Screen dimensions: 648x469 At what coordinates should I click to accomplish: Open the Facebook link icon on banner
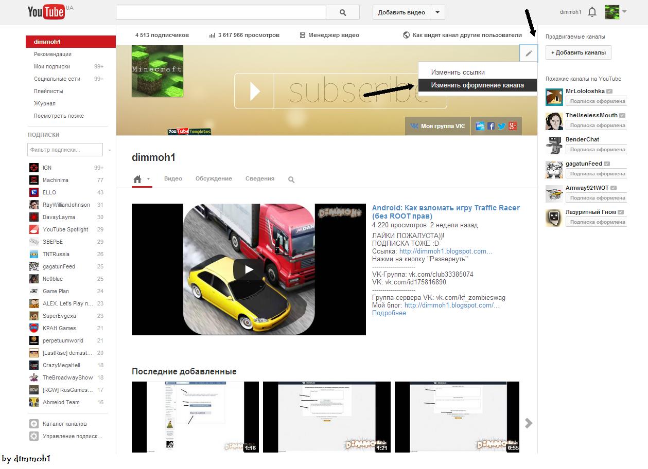(491, 126)
